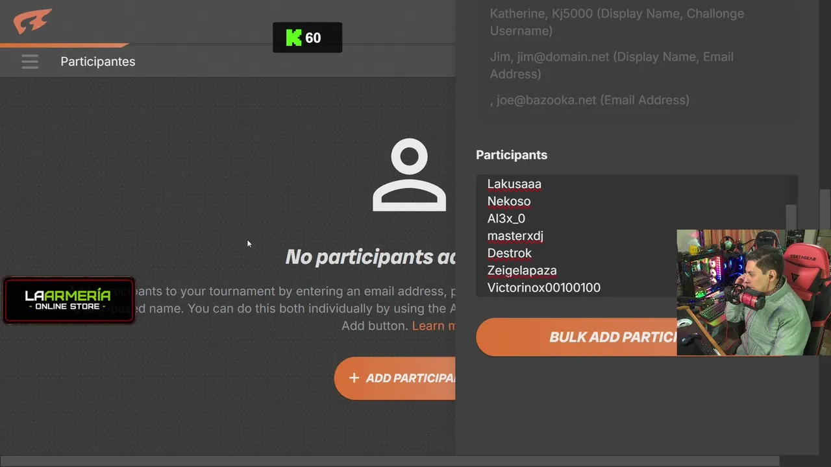Click the Nekoso entry in textarea
The width and height of the screenshot is (831, 467).
pos(509,201)
